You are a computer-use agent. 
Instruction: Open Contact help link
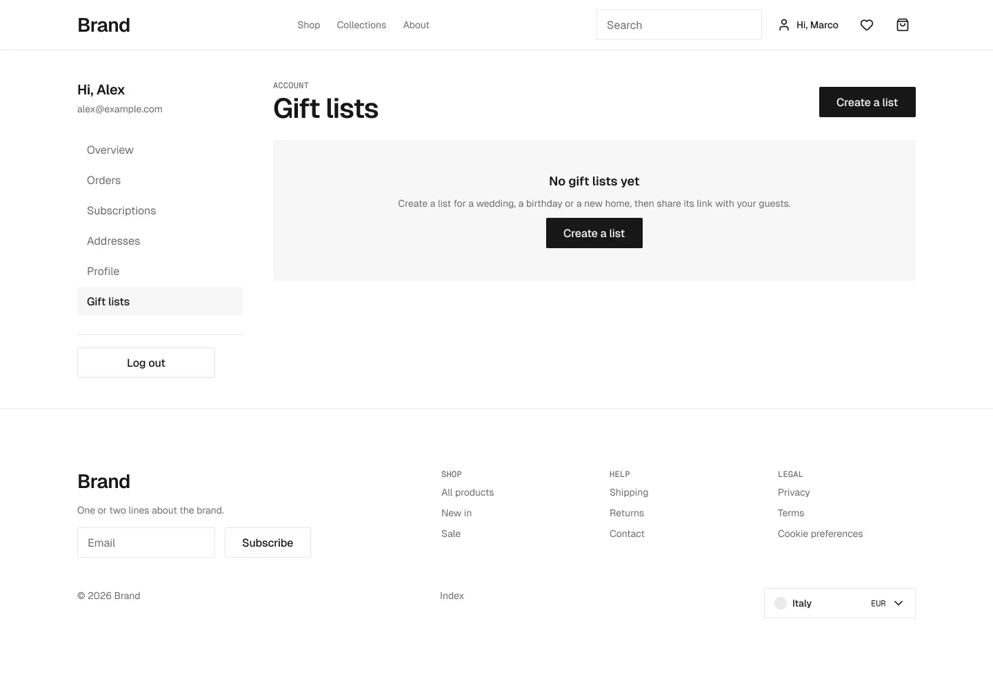click(x=627, y=534)
